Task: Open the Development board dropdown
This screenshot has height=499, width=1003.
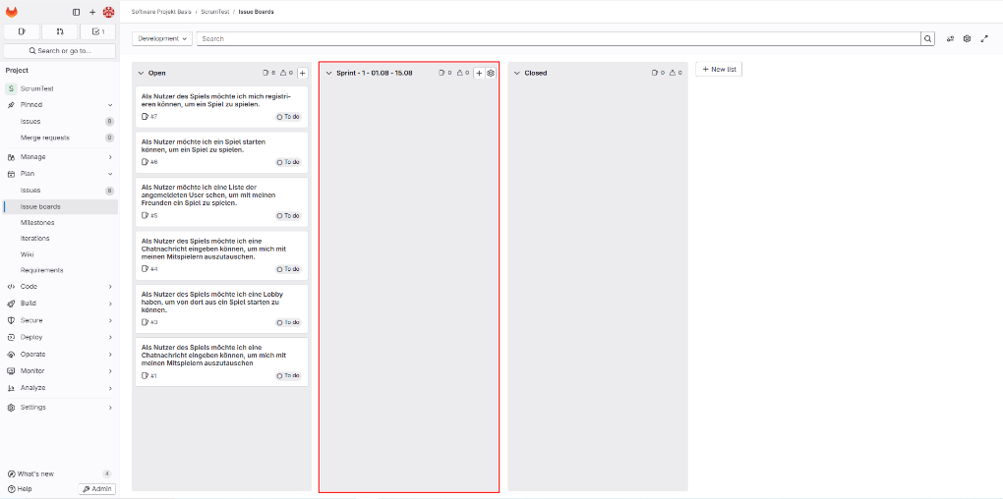Action: coord(163,38)
